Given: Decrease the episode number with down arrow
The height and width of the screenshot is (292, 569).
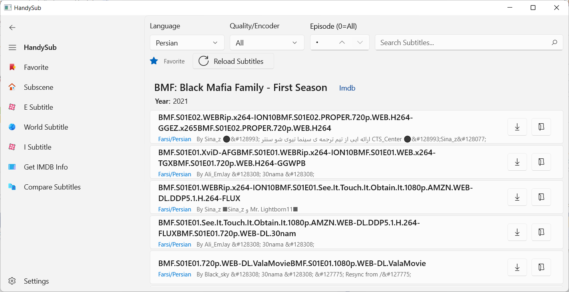Looking at the screenshot, I should (x=360, y=42).
